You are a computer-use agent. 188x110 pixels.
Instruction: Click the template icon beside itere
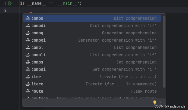point(28,84)
